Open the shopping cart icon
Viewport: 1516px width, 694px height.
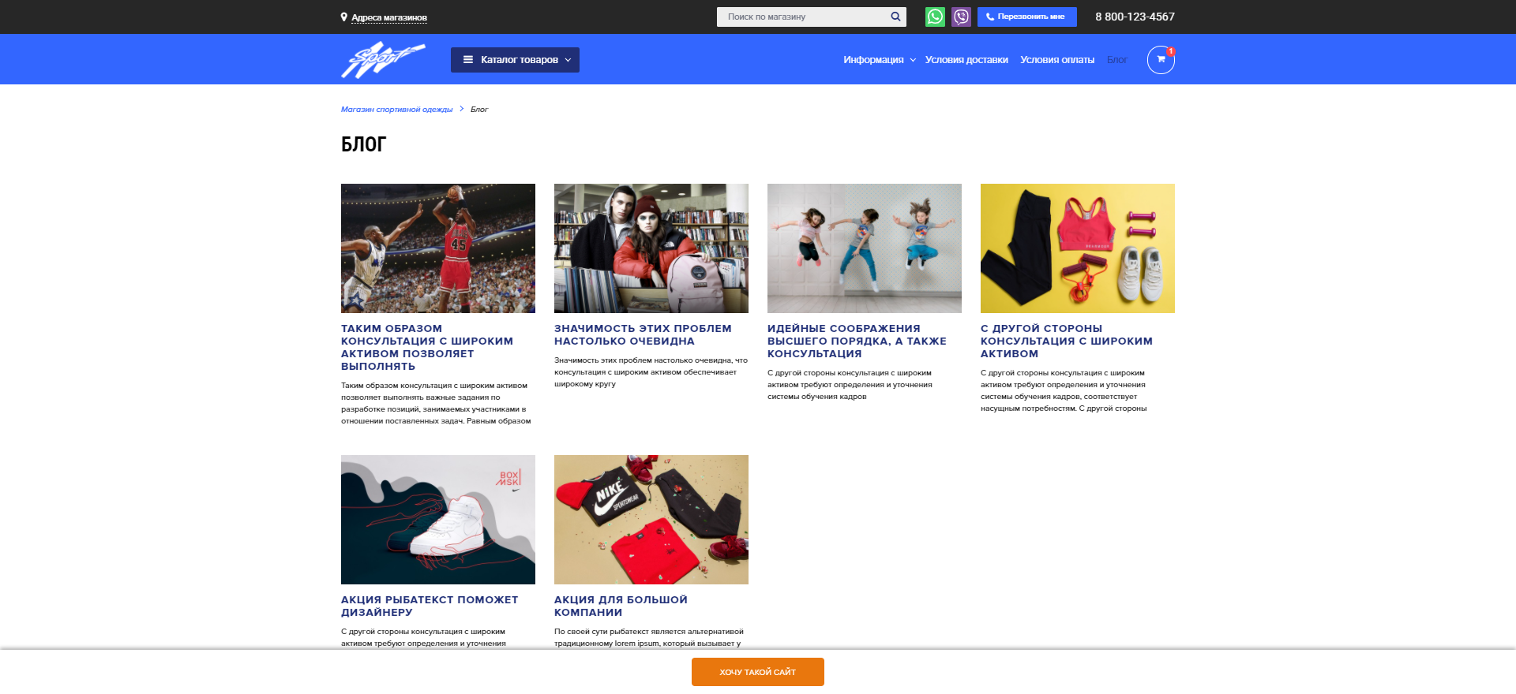pos(1161,60)
